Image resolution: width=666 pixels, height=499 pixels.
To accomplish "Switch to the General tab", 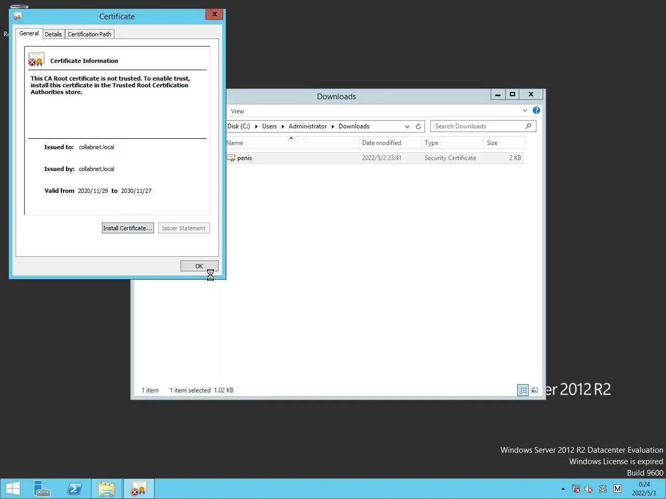I will coord(29,33).
